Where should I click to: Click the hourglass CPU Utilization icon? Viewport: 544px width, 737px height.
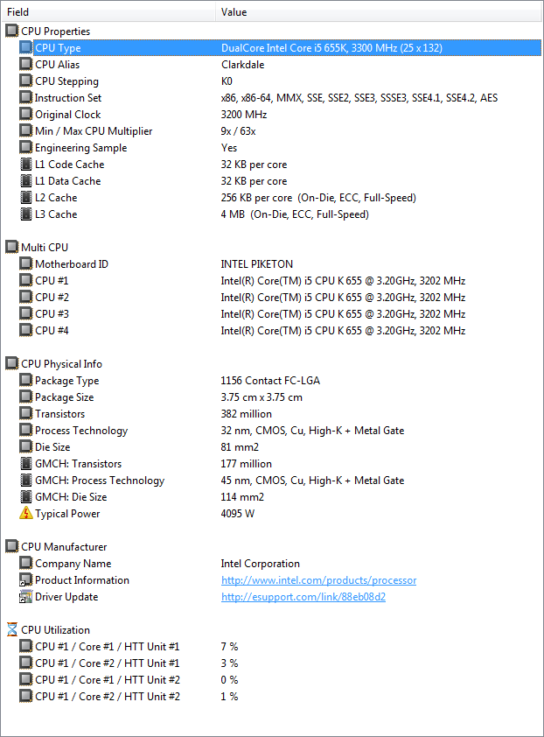pyautogui.click(x=12, y=629)
